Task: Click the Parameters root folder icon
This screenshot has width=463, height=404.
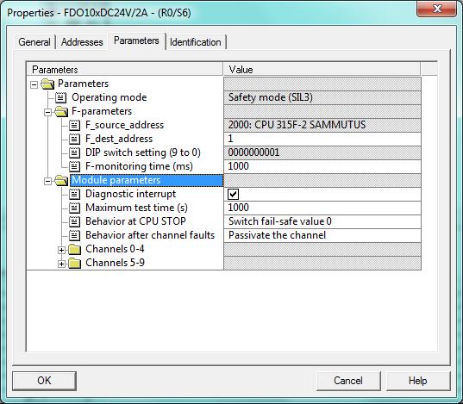Action: [47, 84]
